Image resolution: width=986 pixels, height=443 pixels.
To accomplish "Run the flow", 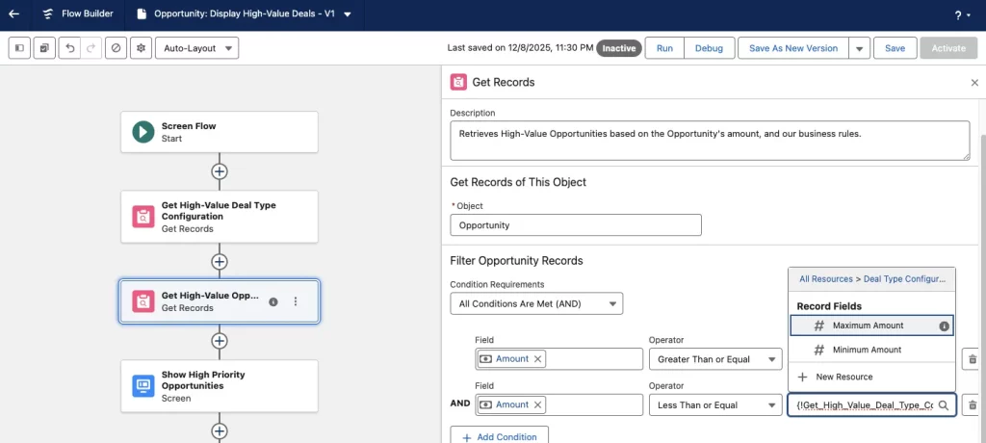I will point(664,48).
